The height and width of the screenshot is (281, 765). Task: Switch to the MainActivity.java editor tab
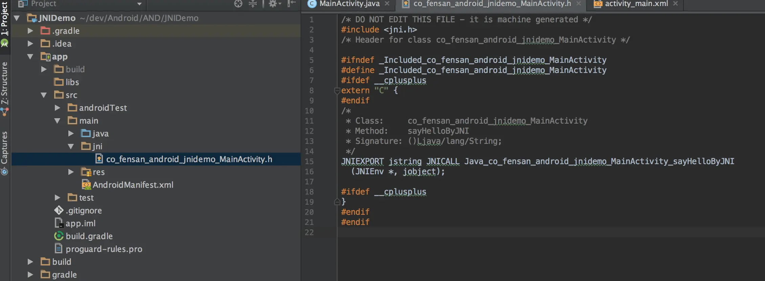(x=349, y=4)
